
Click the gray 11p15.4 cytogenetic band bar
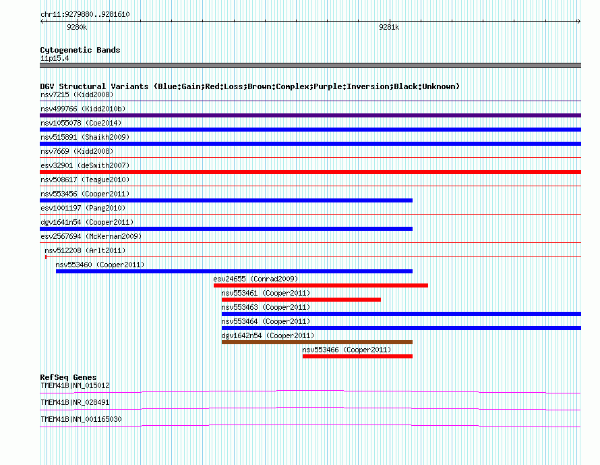(x=310, y=65)
